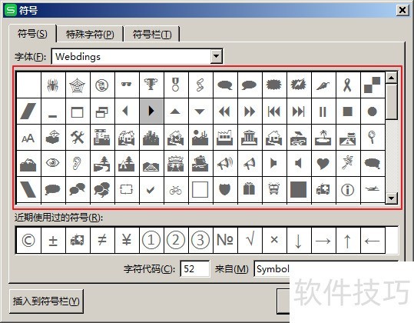Select the spider symbol in the grid
414x323 pixels.
pyautogui.click(x=53, y=85)
